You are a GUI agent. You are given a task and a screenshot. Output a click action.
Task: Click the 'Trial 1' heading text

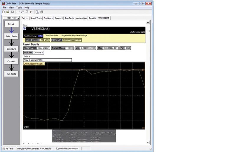[27, 57]
